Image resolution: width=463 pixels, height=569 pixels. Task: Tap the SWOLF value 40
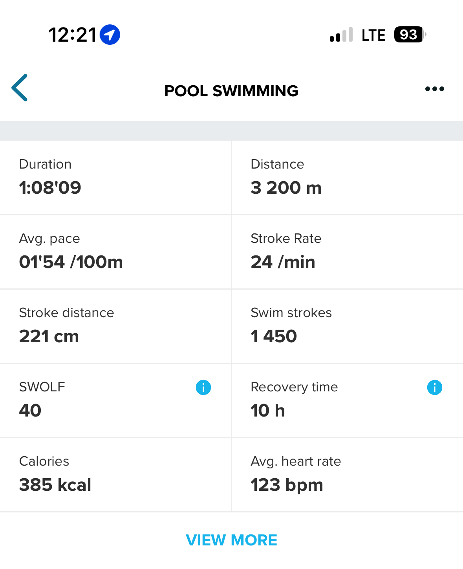[30, 411]
